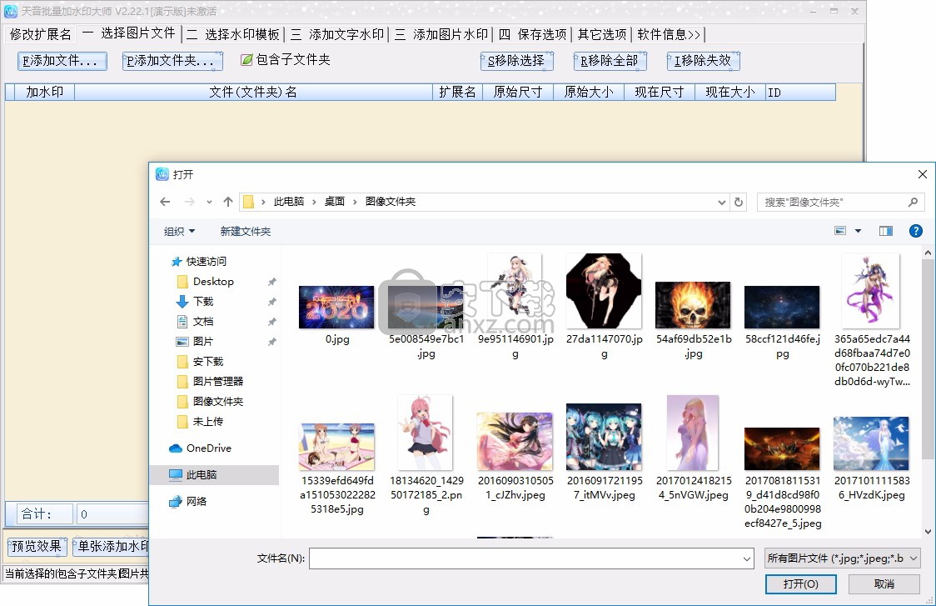The image size is (936, 606).
Task: Click file list scrollbar down arrow
Action: click(929, 531)
